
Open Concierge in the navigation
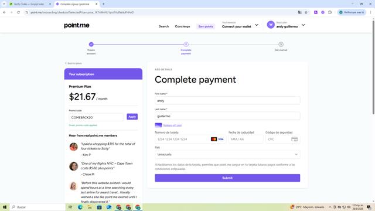tap(182, 26)
